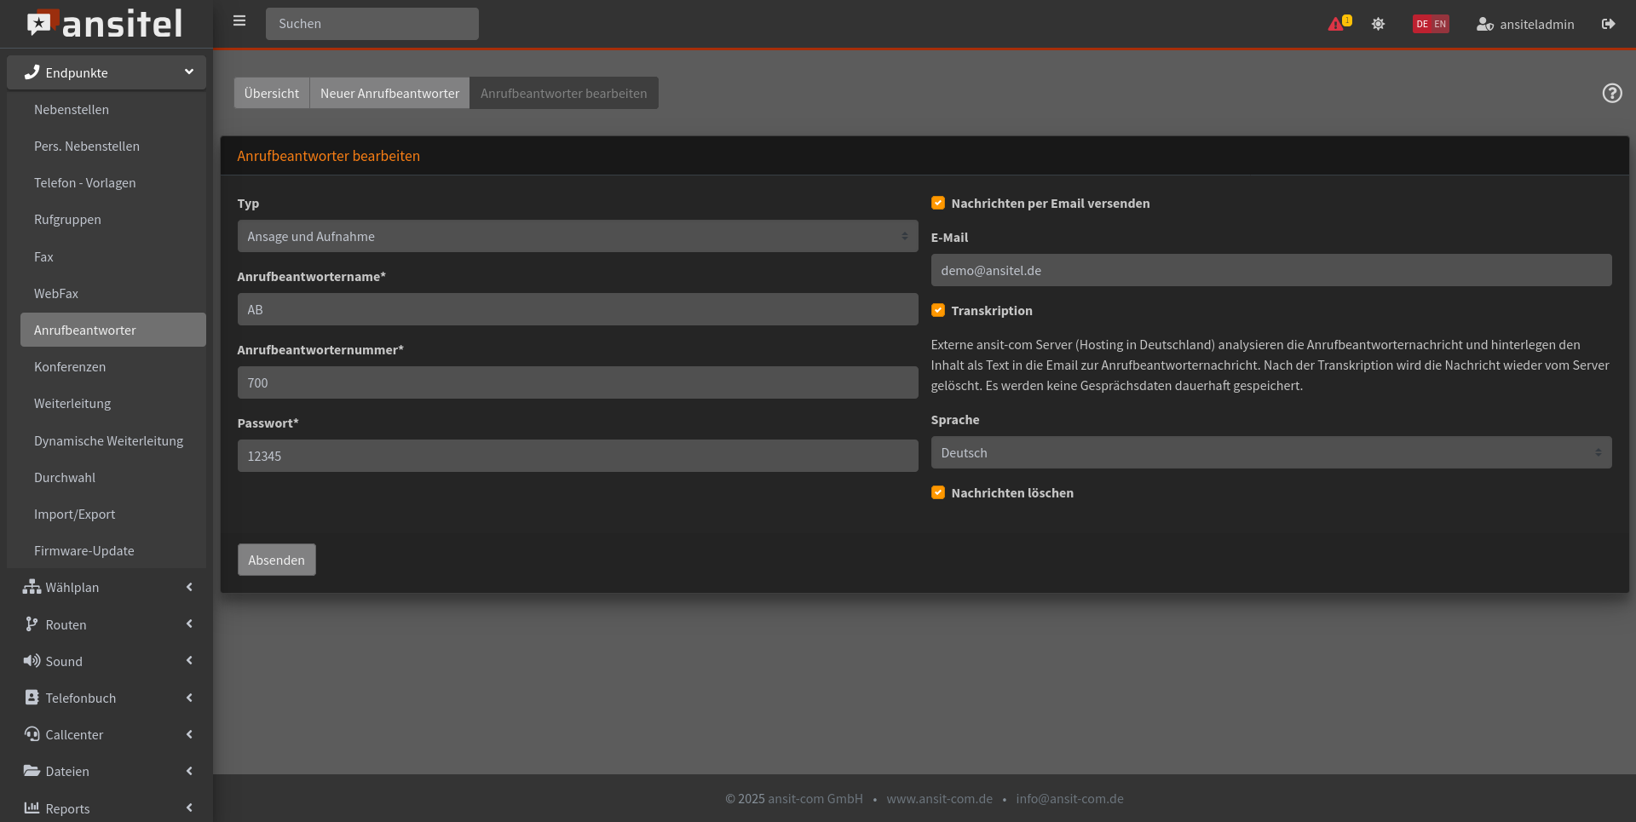Follow the www.ansit-com.de footer link
The height and width of the screenshot is (822, 1636).
(x=939, y=798)
